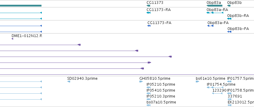Select CG11373-PA protein feature
Viewport: 254px width, 107px height.
149,26
